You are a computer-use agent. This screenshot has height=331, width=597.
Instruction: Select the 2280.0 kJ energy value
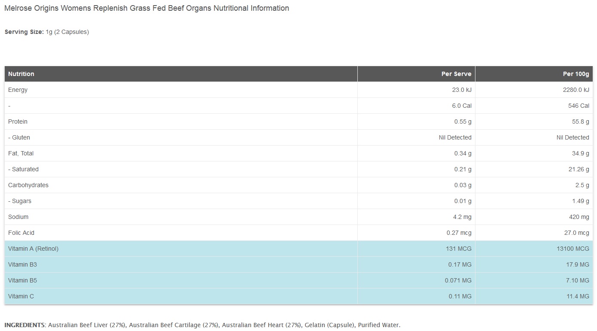pos(576,90)
